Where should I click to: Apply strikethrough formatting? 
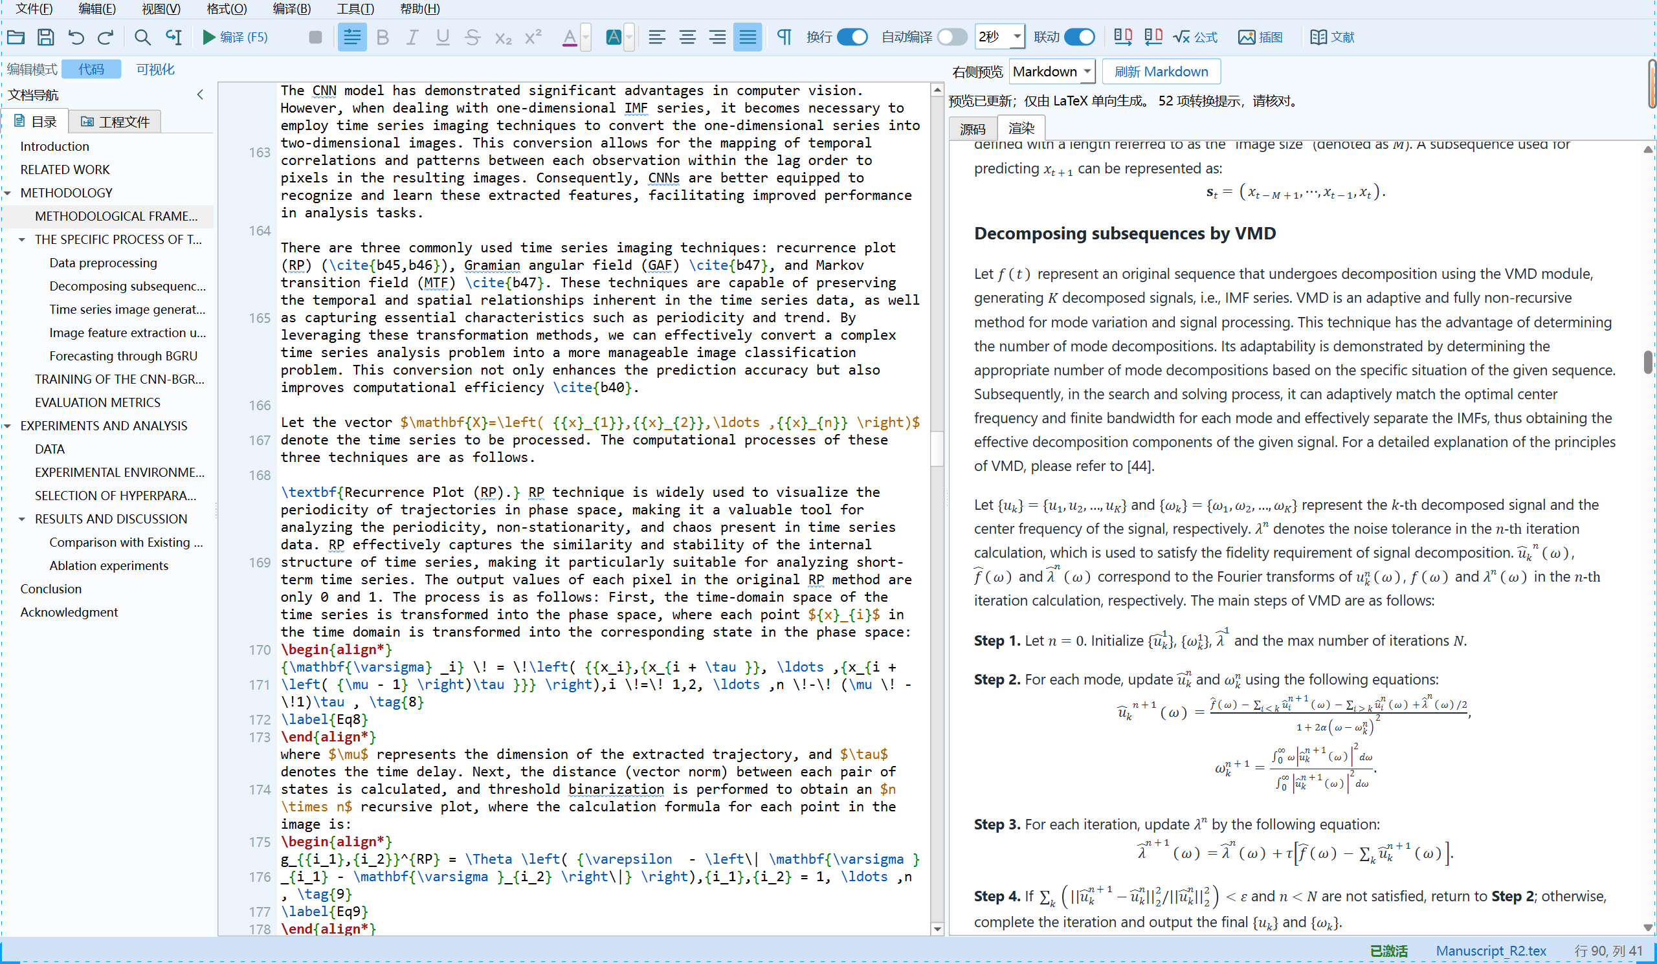tap(472, 37)
